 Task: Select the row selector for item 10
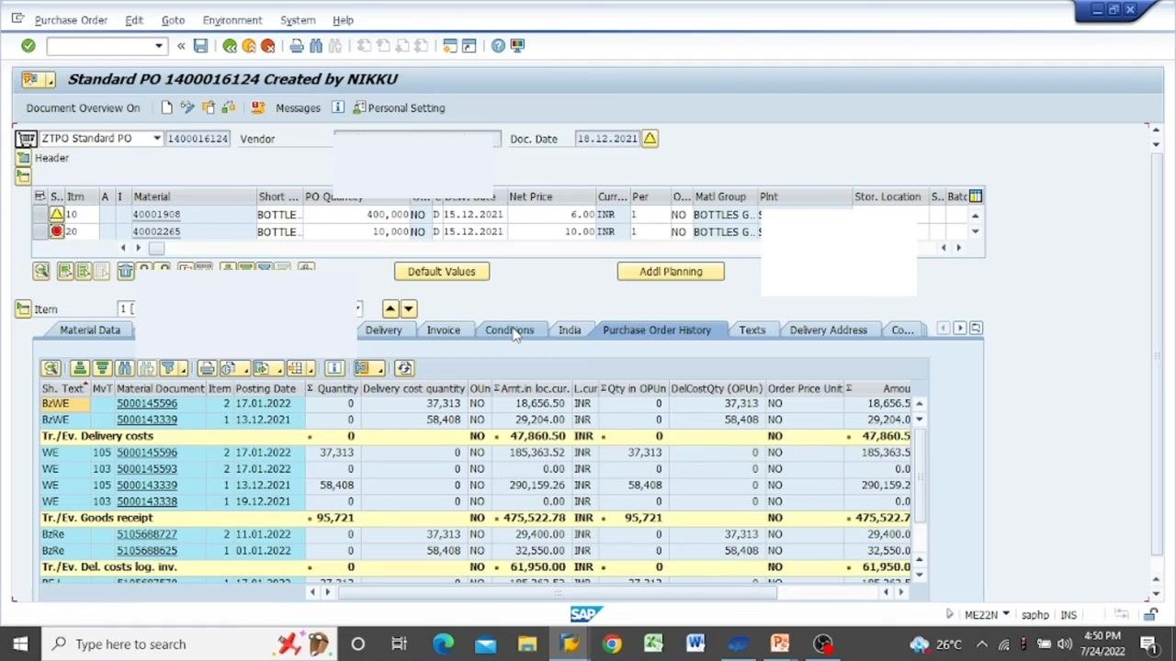(x=40, y=214)
